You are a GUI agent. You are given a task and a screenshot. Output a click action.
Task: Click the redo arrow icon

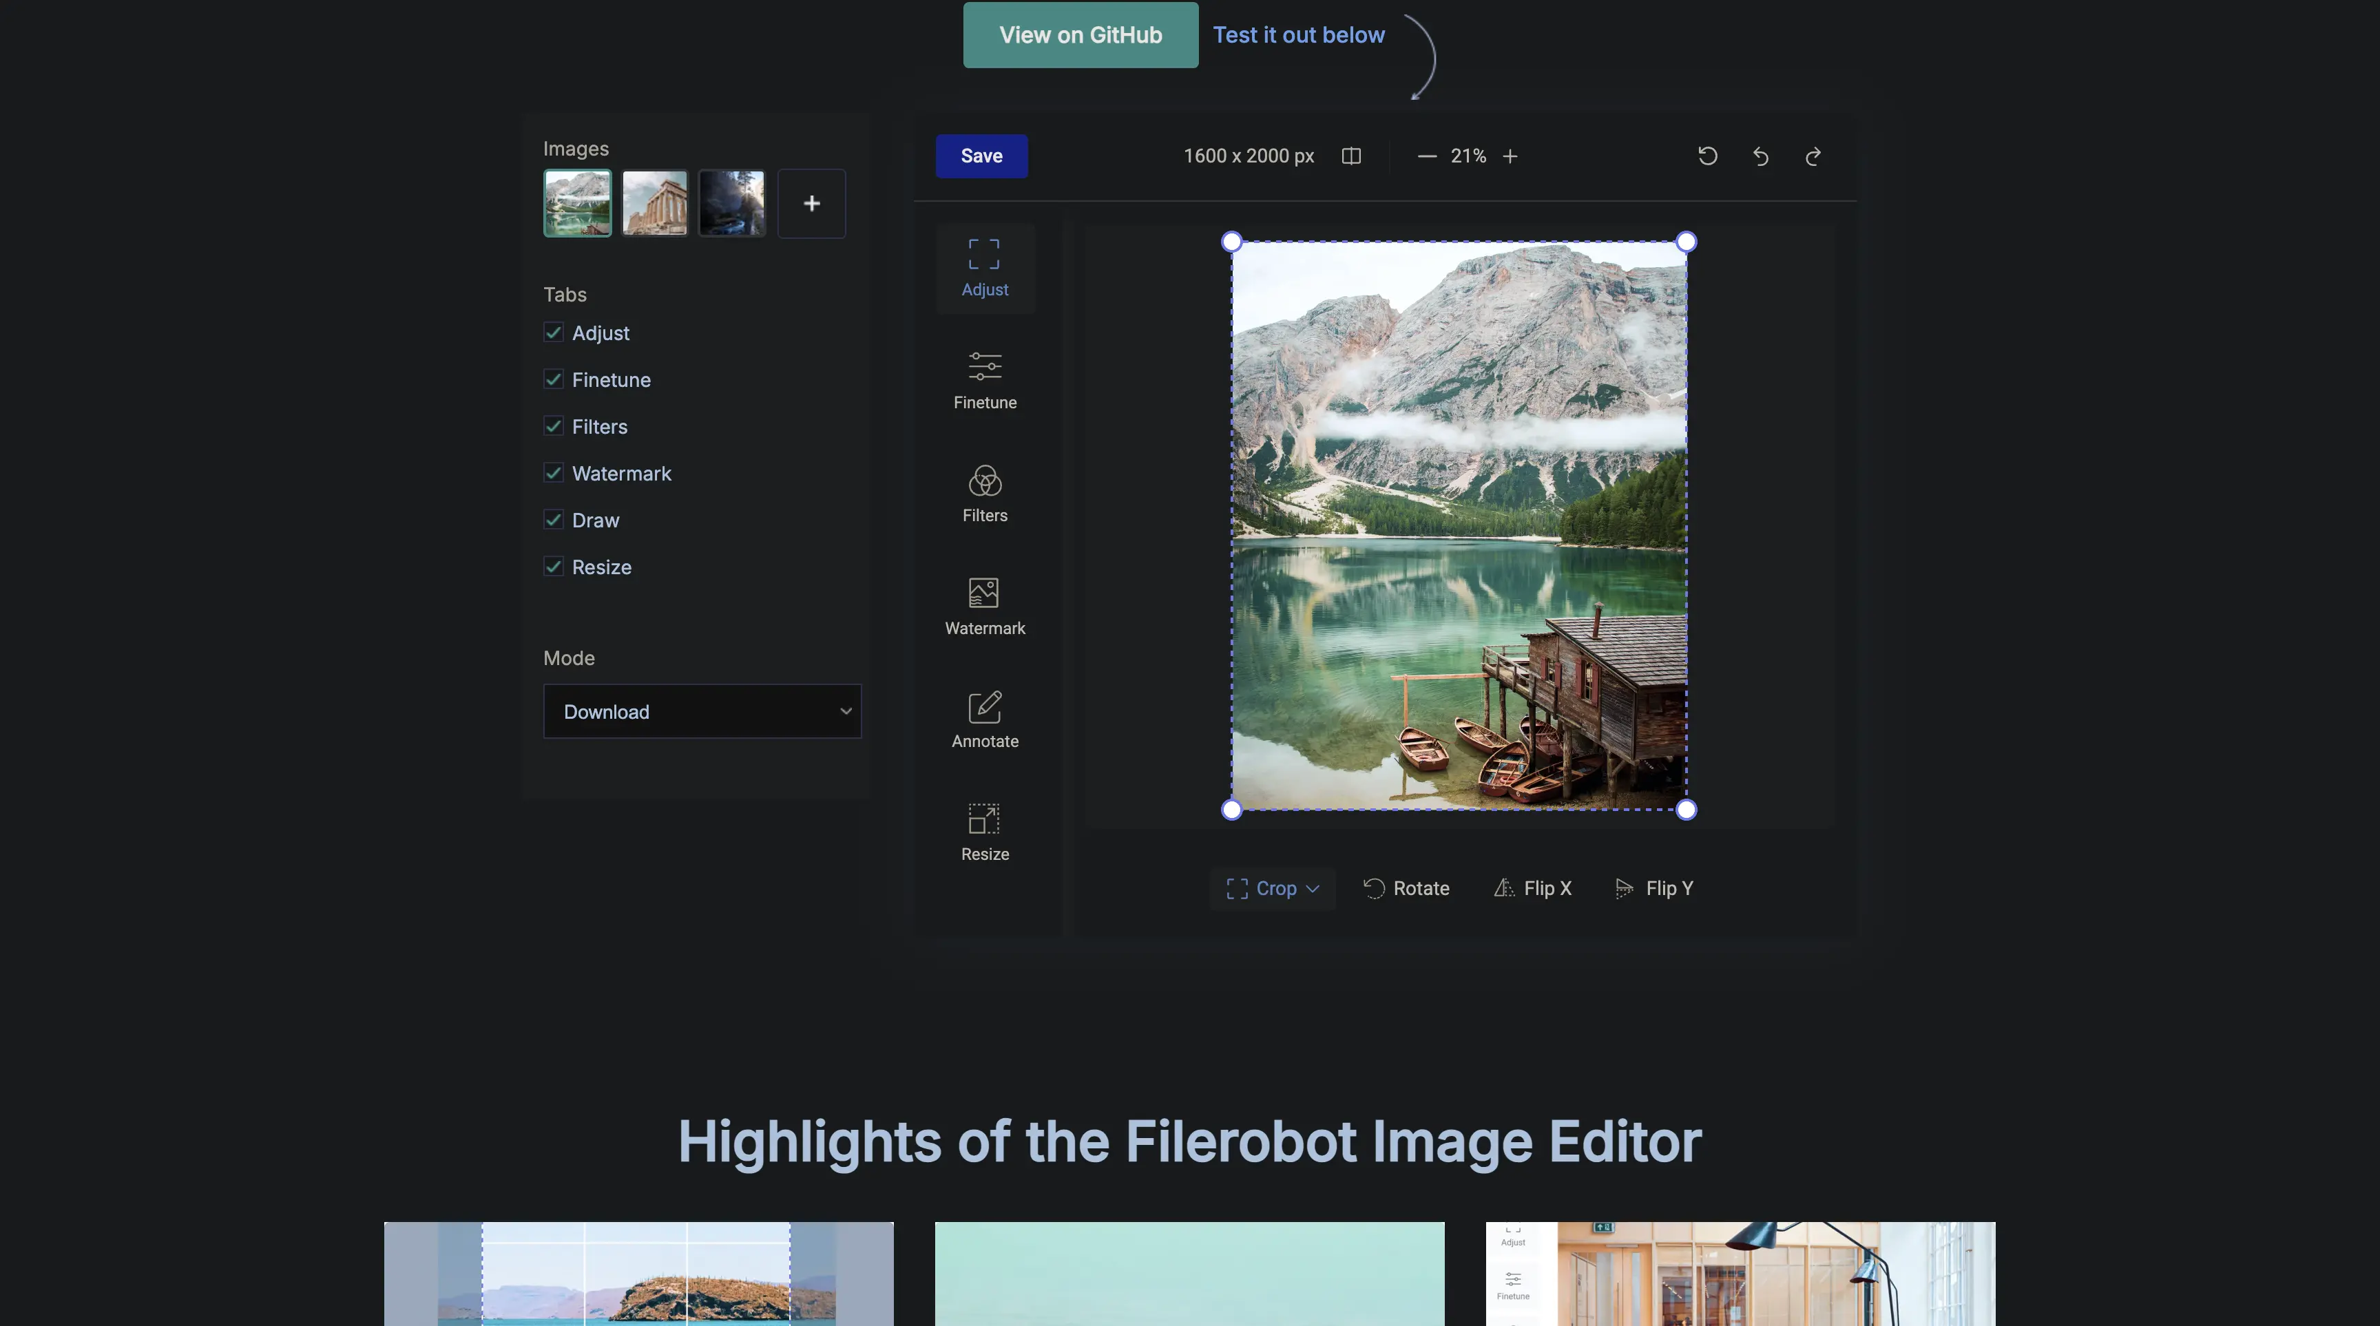1813,156
